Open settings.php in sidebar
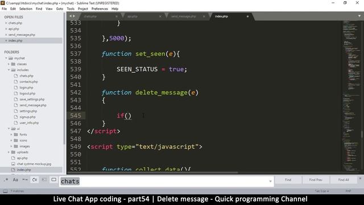The image size is (364, 205). 28,111
